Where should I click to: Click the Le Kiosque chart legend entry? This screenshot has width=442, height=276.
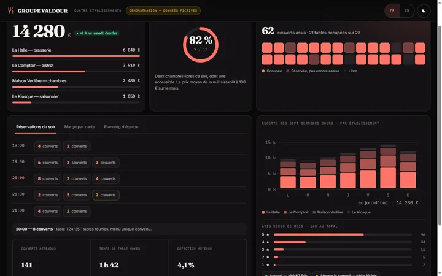[359, 212]
